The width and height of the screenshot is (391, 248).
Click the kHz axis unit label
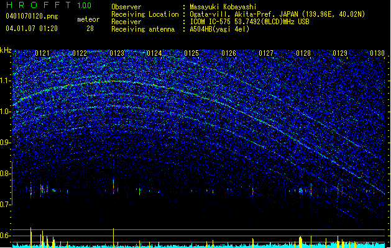[x=6, y=50]
